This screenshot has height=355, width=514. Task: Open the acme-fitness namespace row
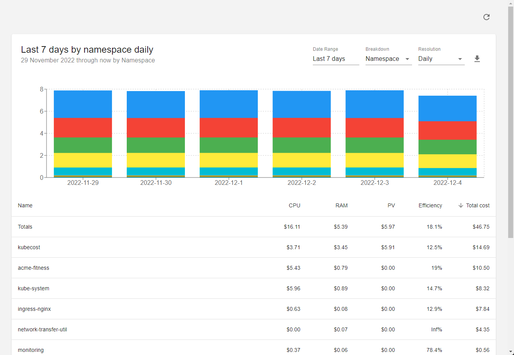(x=254, y=268)
